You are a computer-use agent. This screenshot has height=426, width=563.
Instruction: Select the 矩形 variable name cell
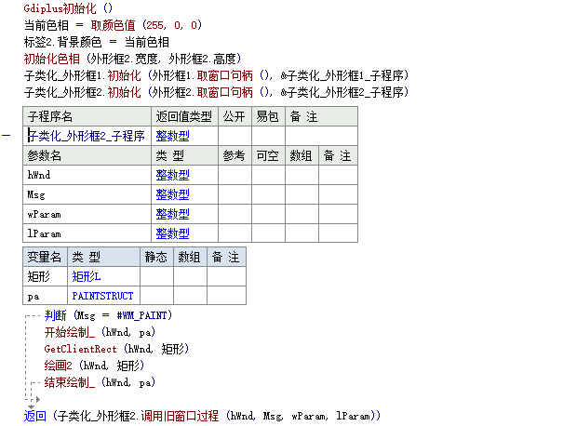pos(45,276)
